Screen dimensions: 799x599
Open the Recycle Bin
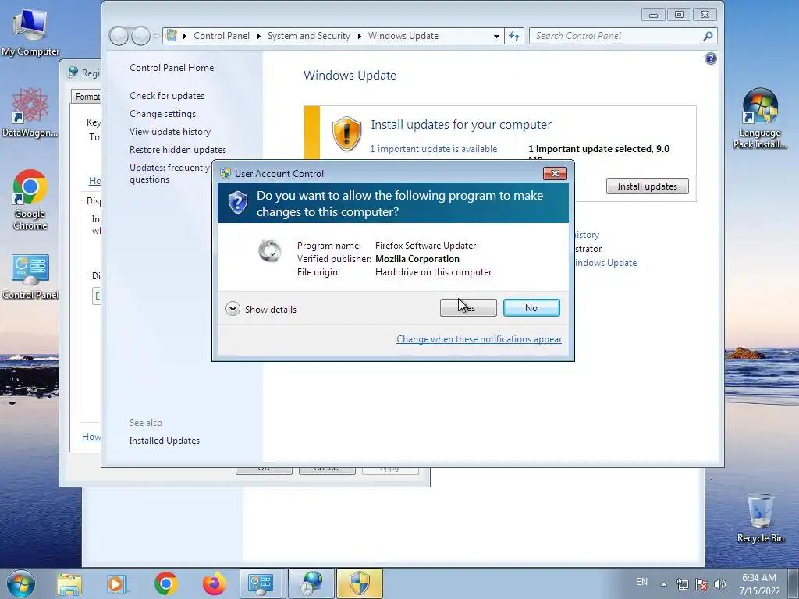tap(760, 518)
